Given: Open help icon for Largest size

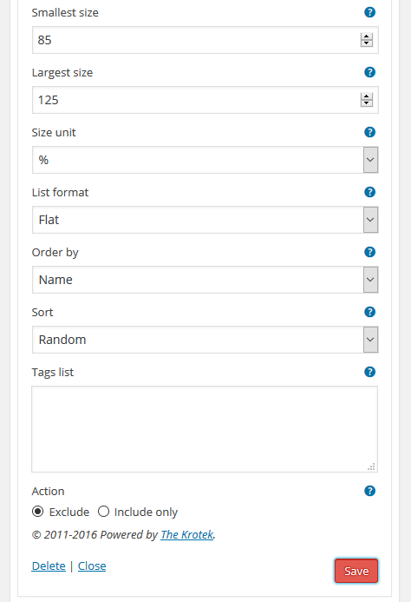Looking at the screenshot, I should (x=369, y=72).
